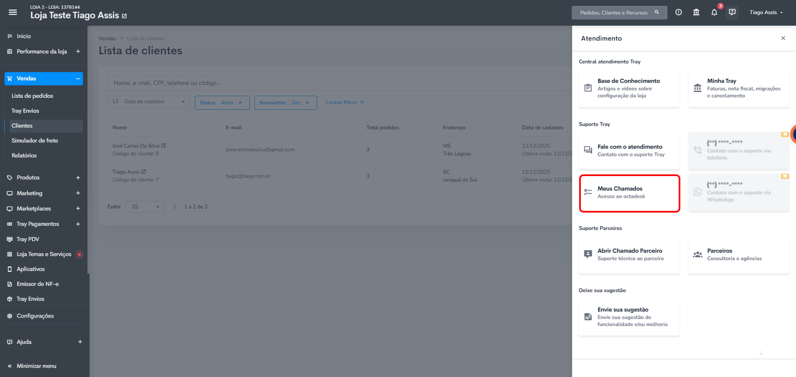Open Lista de pedidos
Viewport: 796px width, 377px height.
click(x=32, y=96)
